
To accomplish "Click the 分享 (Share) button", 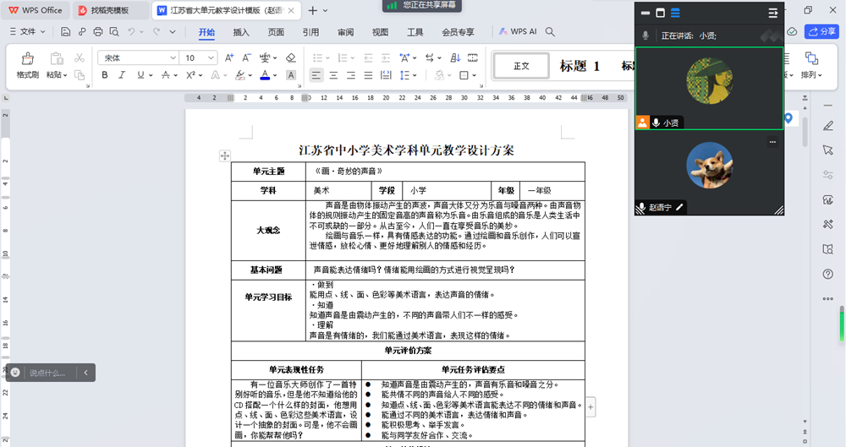I will tap(821, 31).
